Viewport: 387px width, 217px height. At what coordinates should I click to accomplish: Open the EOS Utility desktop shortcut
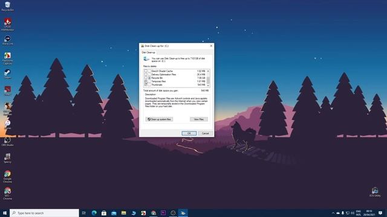[x=375, y=192]
